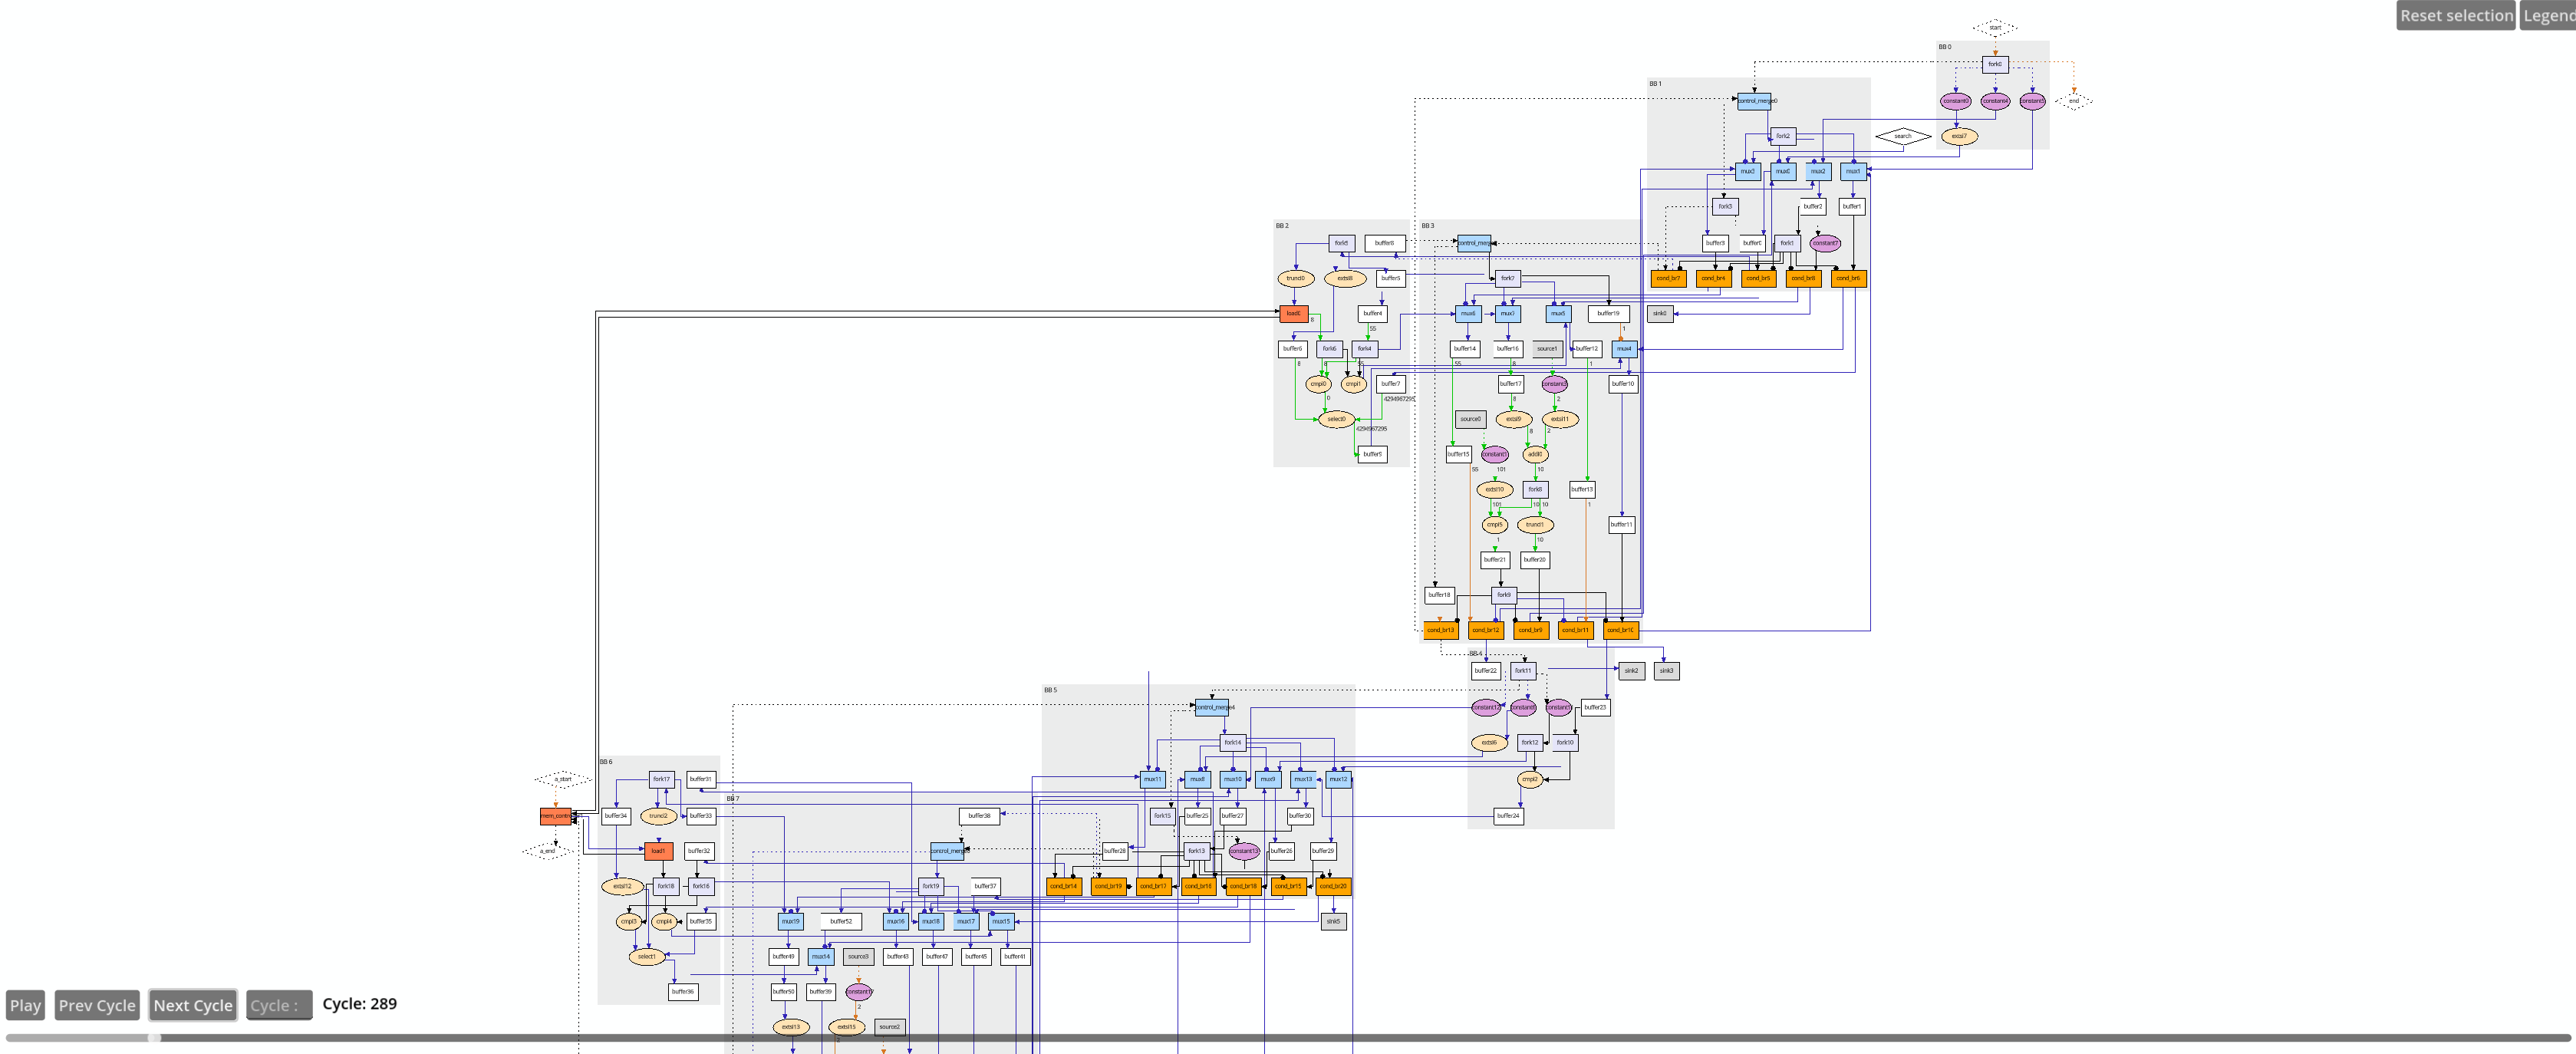This screenshot has height=1054, width=2576.
Task: Select the a_end diamond node
Action: pyautogui.click(x=548, y=851)
